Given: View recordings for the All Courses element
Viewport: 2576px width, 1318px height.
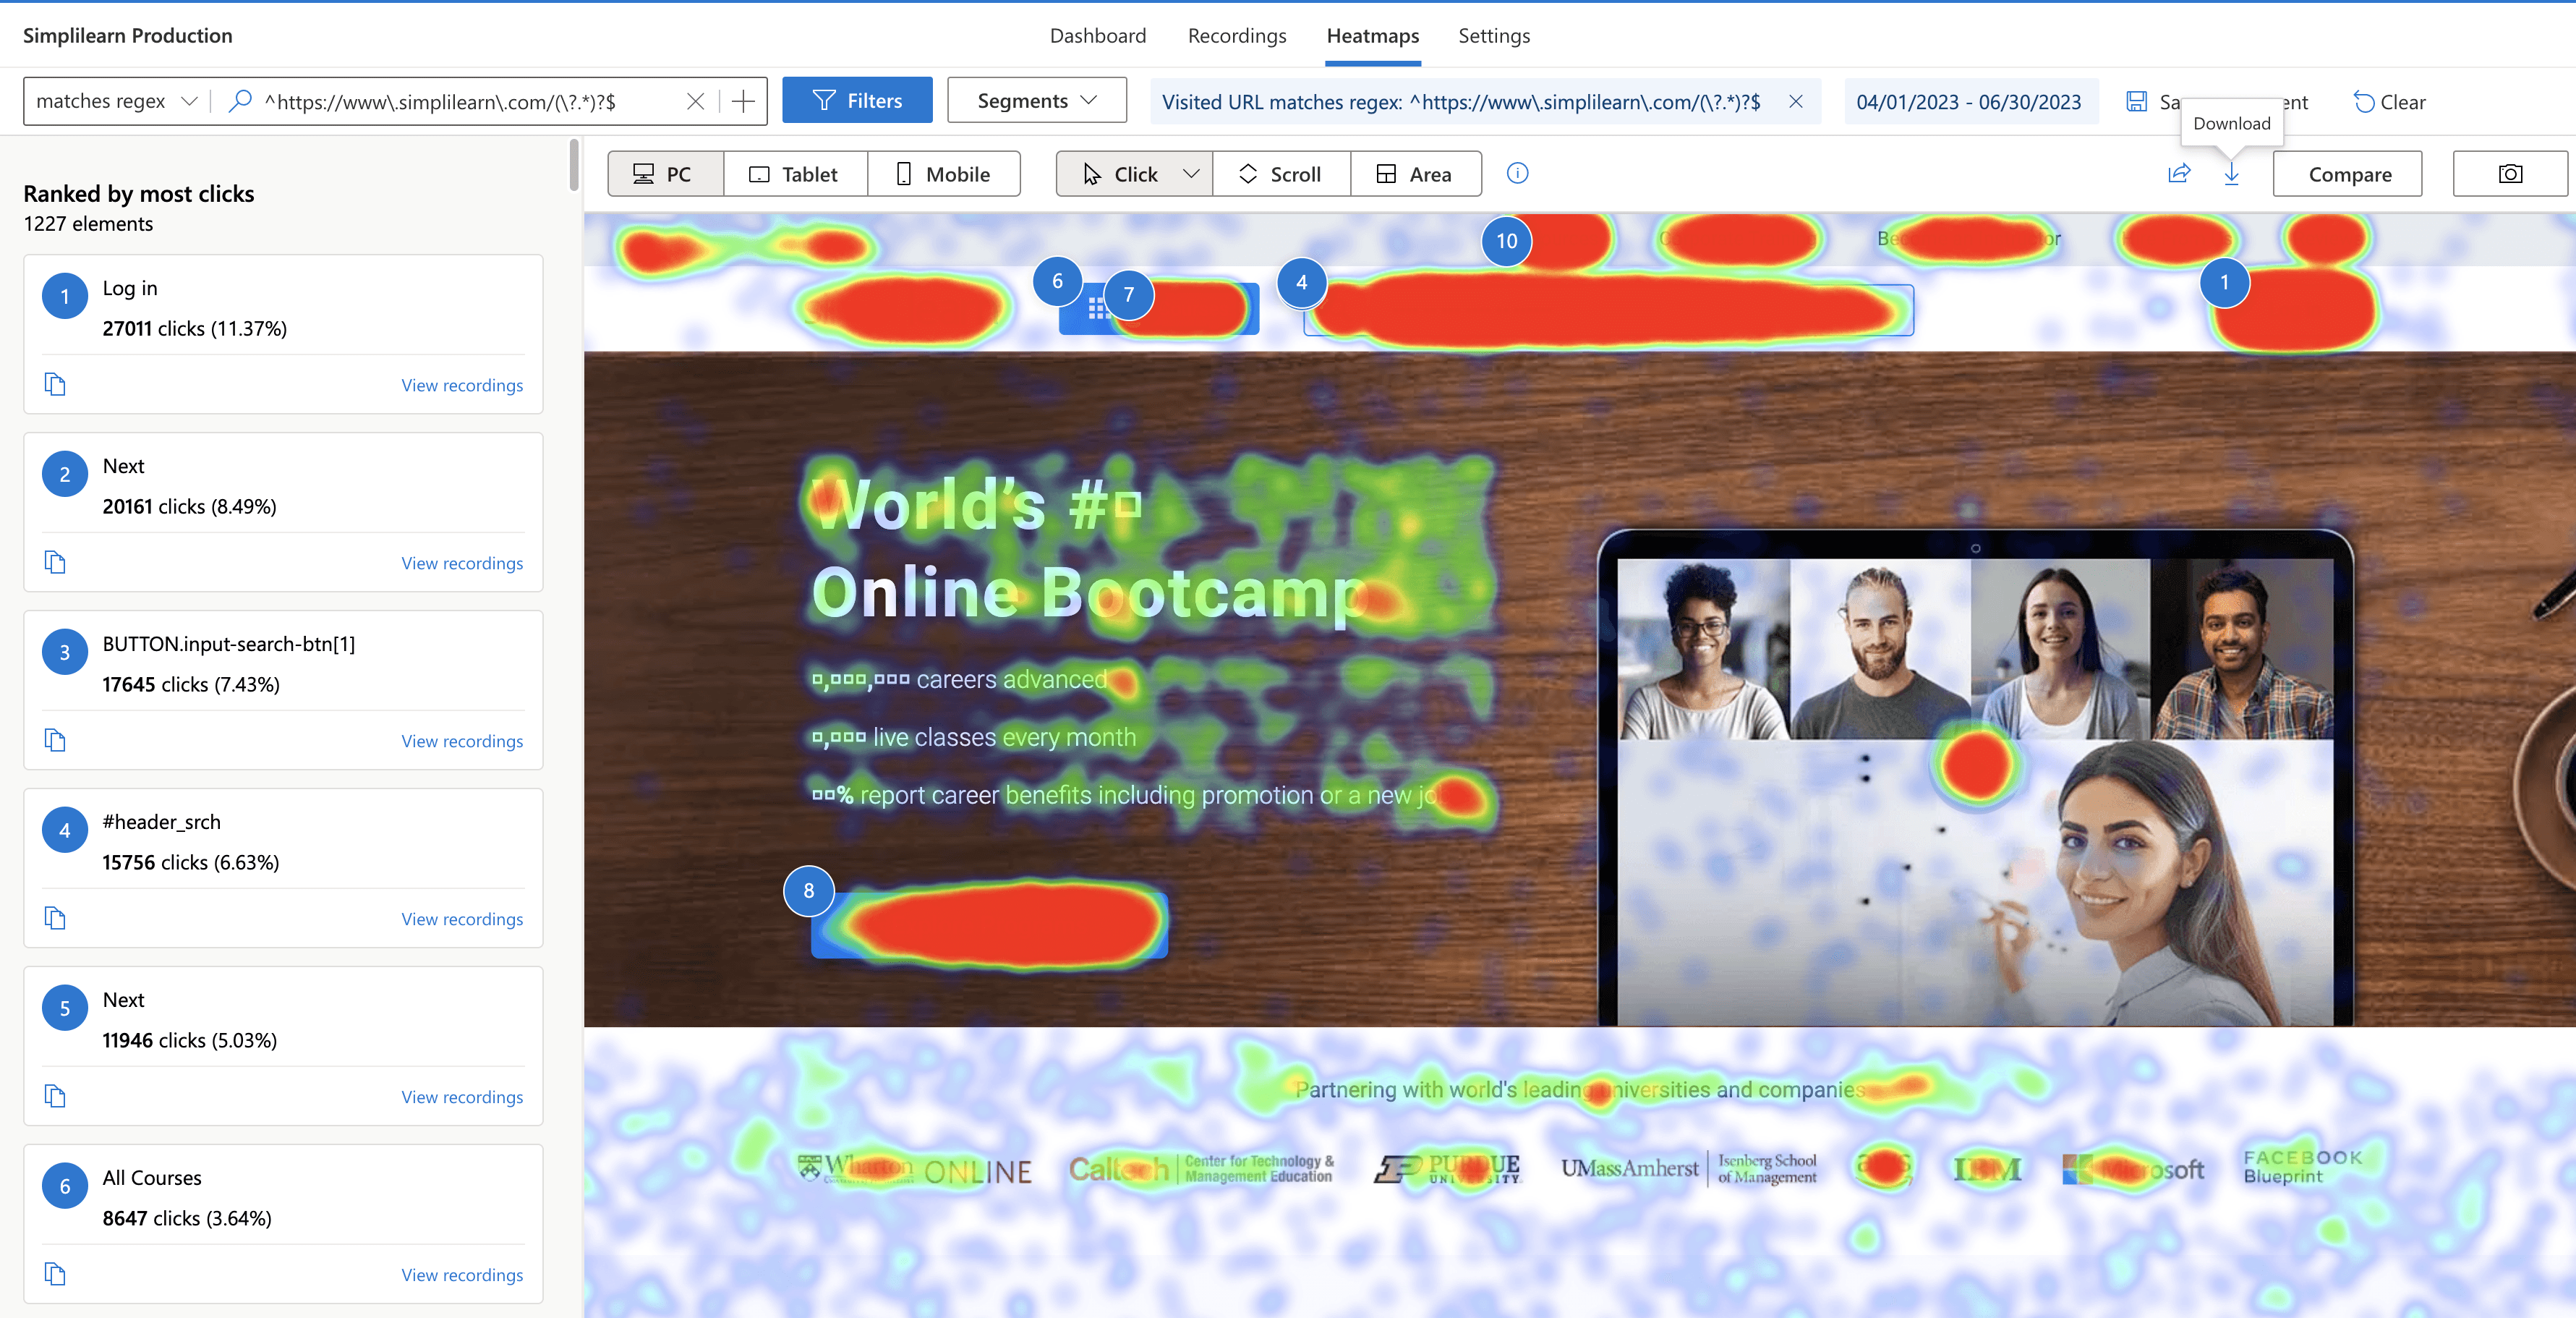Looking at the screenshot, I should tap(462, 1275).
